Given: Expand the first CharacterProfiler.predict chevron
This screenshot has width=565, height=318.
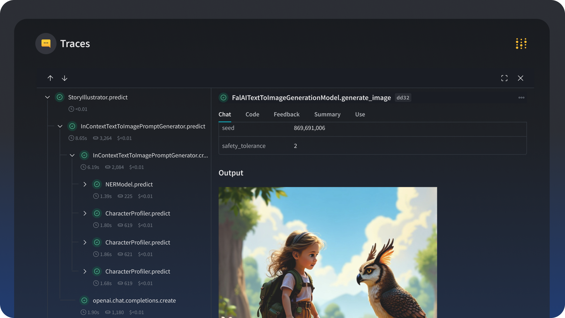Looking at the screenshot, I should [85, 213].
